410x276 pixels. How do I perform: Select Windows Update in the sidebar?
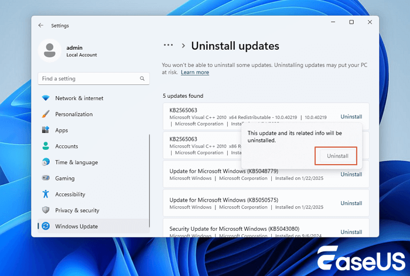(94, 226)
